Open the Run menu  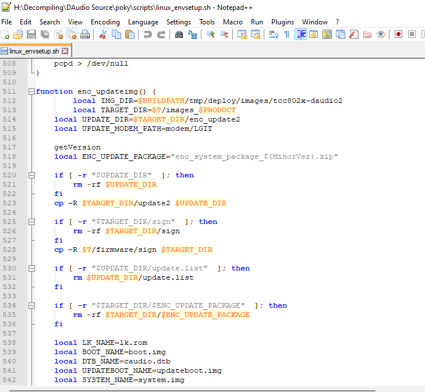click(x=257, y=22)
